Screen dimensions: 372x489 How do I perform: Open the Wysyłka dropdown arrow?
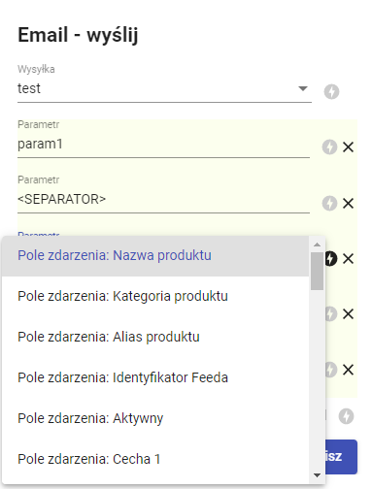[x=303, y=88]
